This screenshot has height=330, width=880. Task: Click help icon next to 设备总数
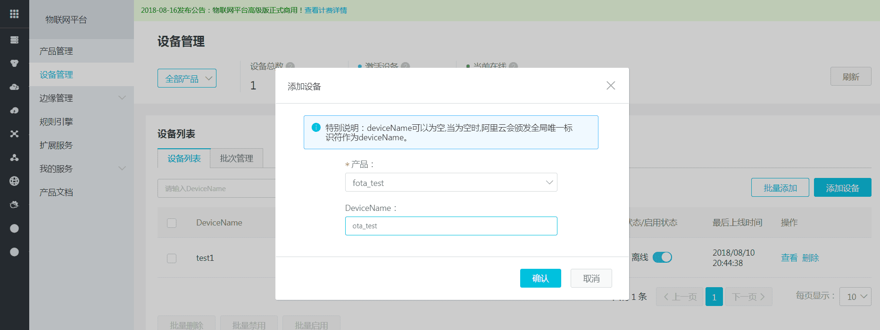pos(291,66)
